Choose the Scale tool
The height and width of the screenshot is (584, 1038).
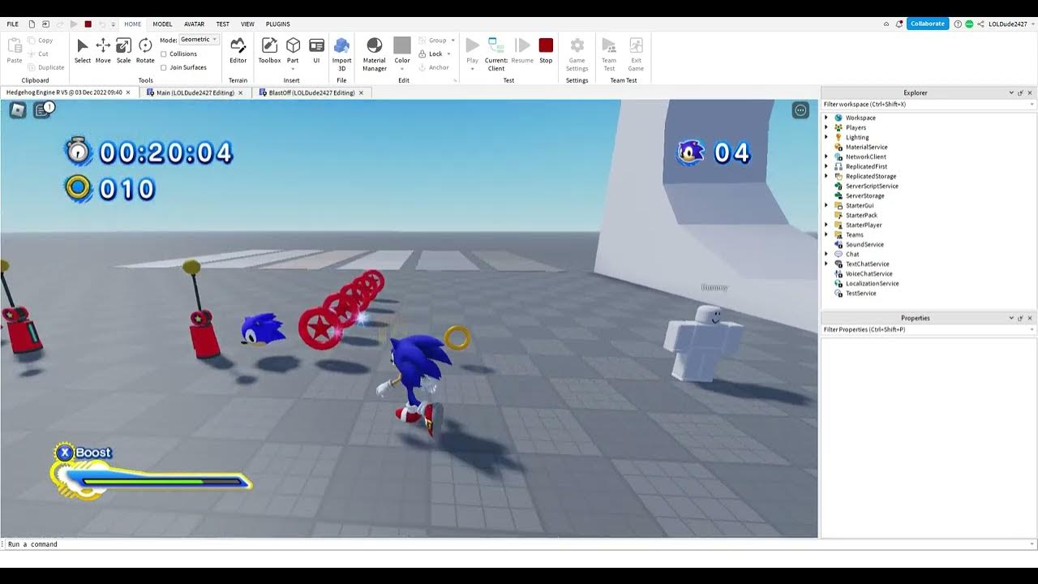click(123, 50)
